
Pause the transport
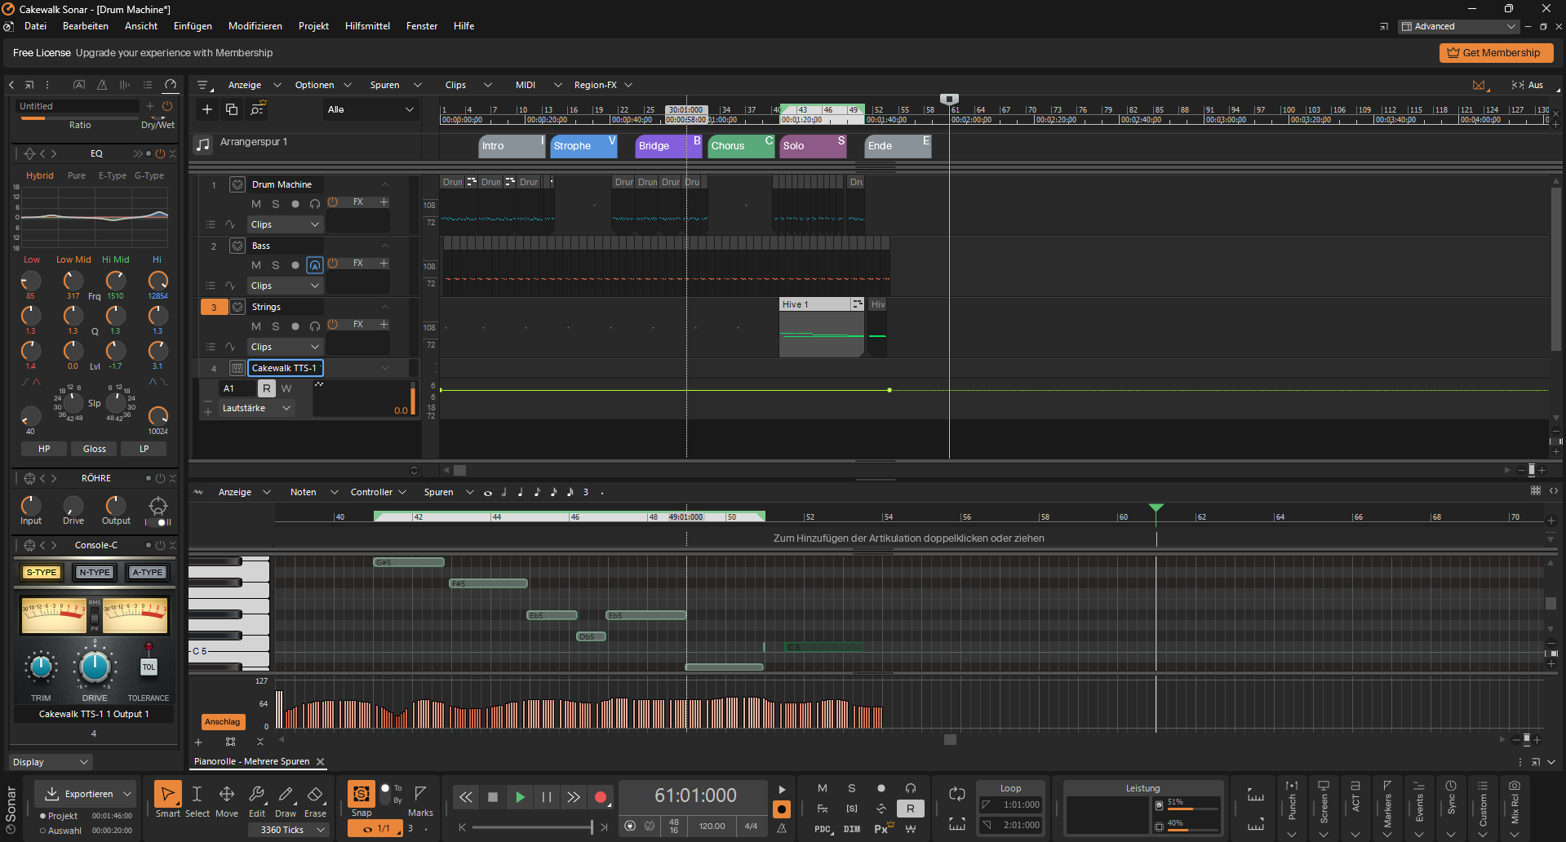point(547,797)
